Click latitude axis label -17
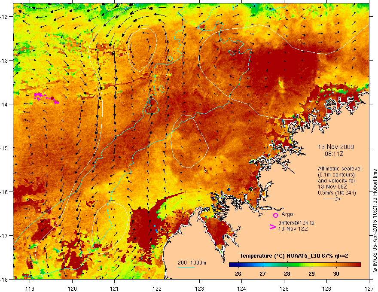Image resolution: width=378 pixels, height=292 pixels. (x=5, y=236)
